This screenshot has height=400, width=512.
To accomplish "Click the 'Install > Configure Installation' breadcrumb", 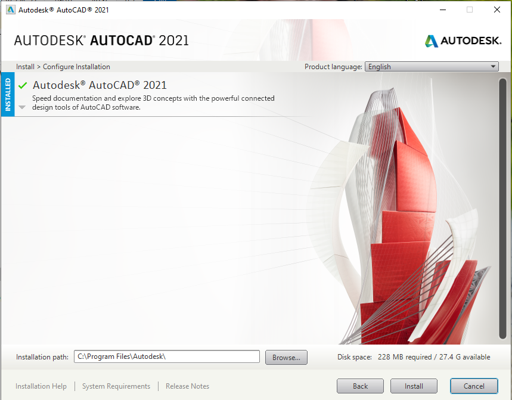I will [63, 67].
